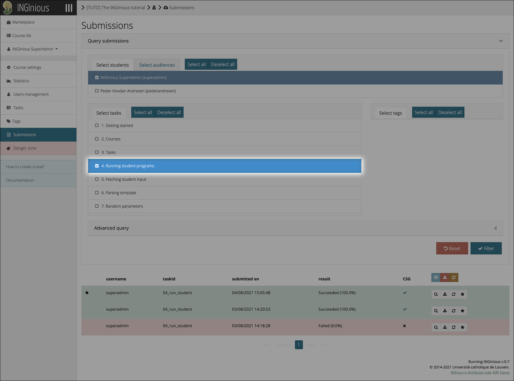Screen dimensions: 514x381
Task: Click page 1 pagination button
Action: (299, 345)
